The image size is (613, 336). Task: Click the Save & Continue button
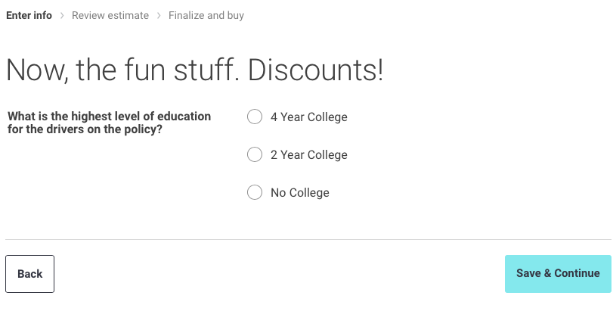[558, 273]
